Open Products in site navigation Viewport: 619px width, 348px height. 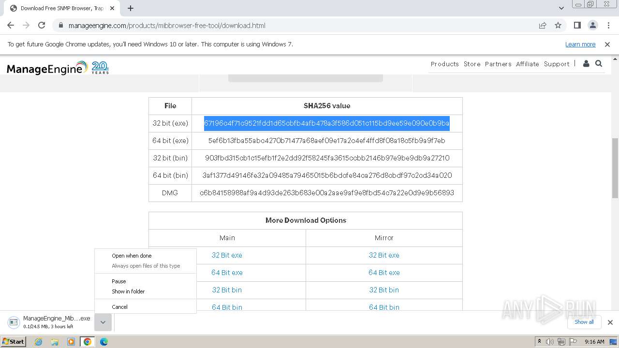click(x=445, y=64)
